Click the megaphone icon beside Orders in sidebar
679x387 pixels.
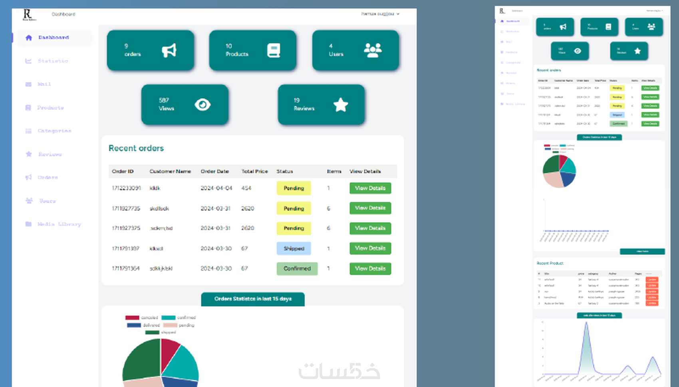[28, 177]
